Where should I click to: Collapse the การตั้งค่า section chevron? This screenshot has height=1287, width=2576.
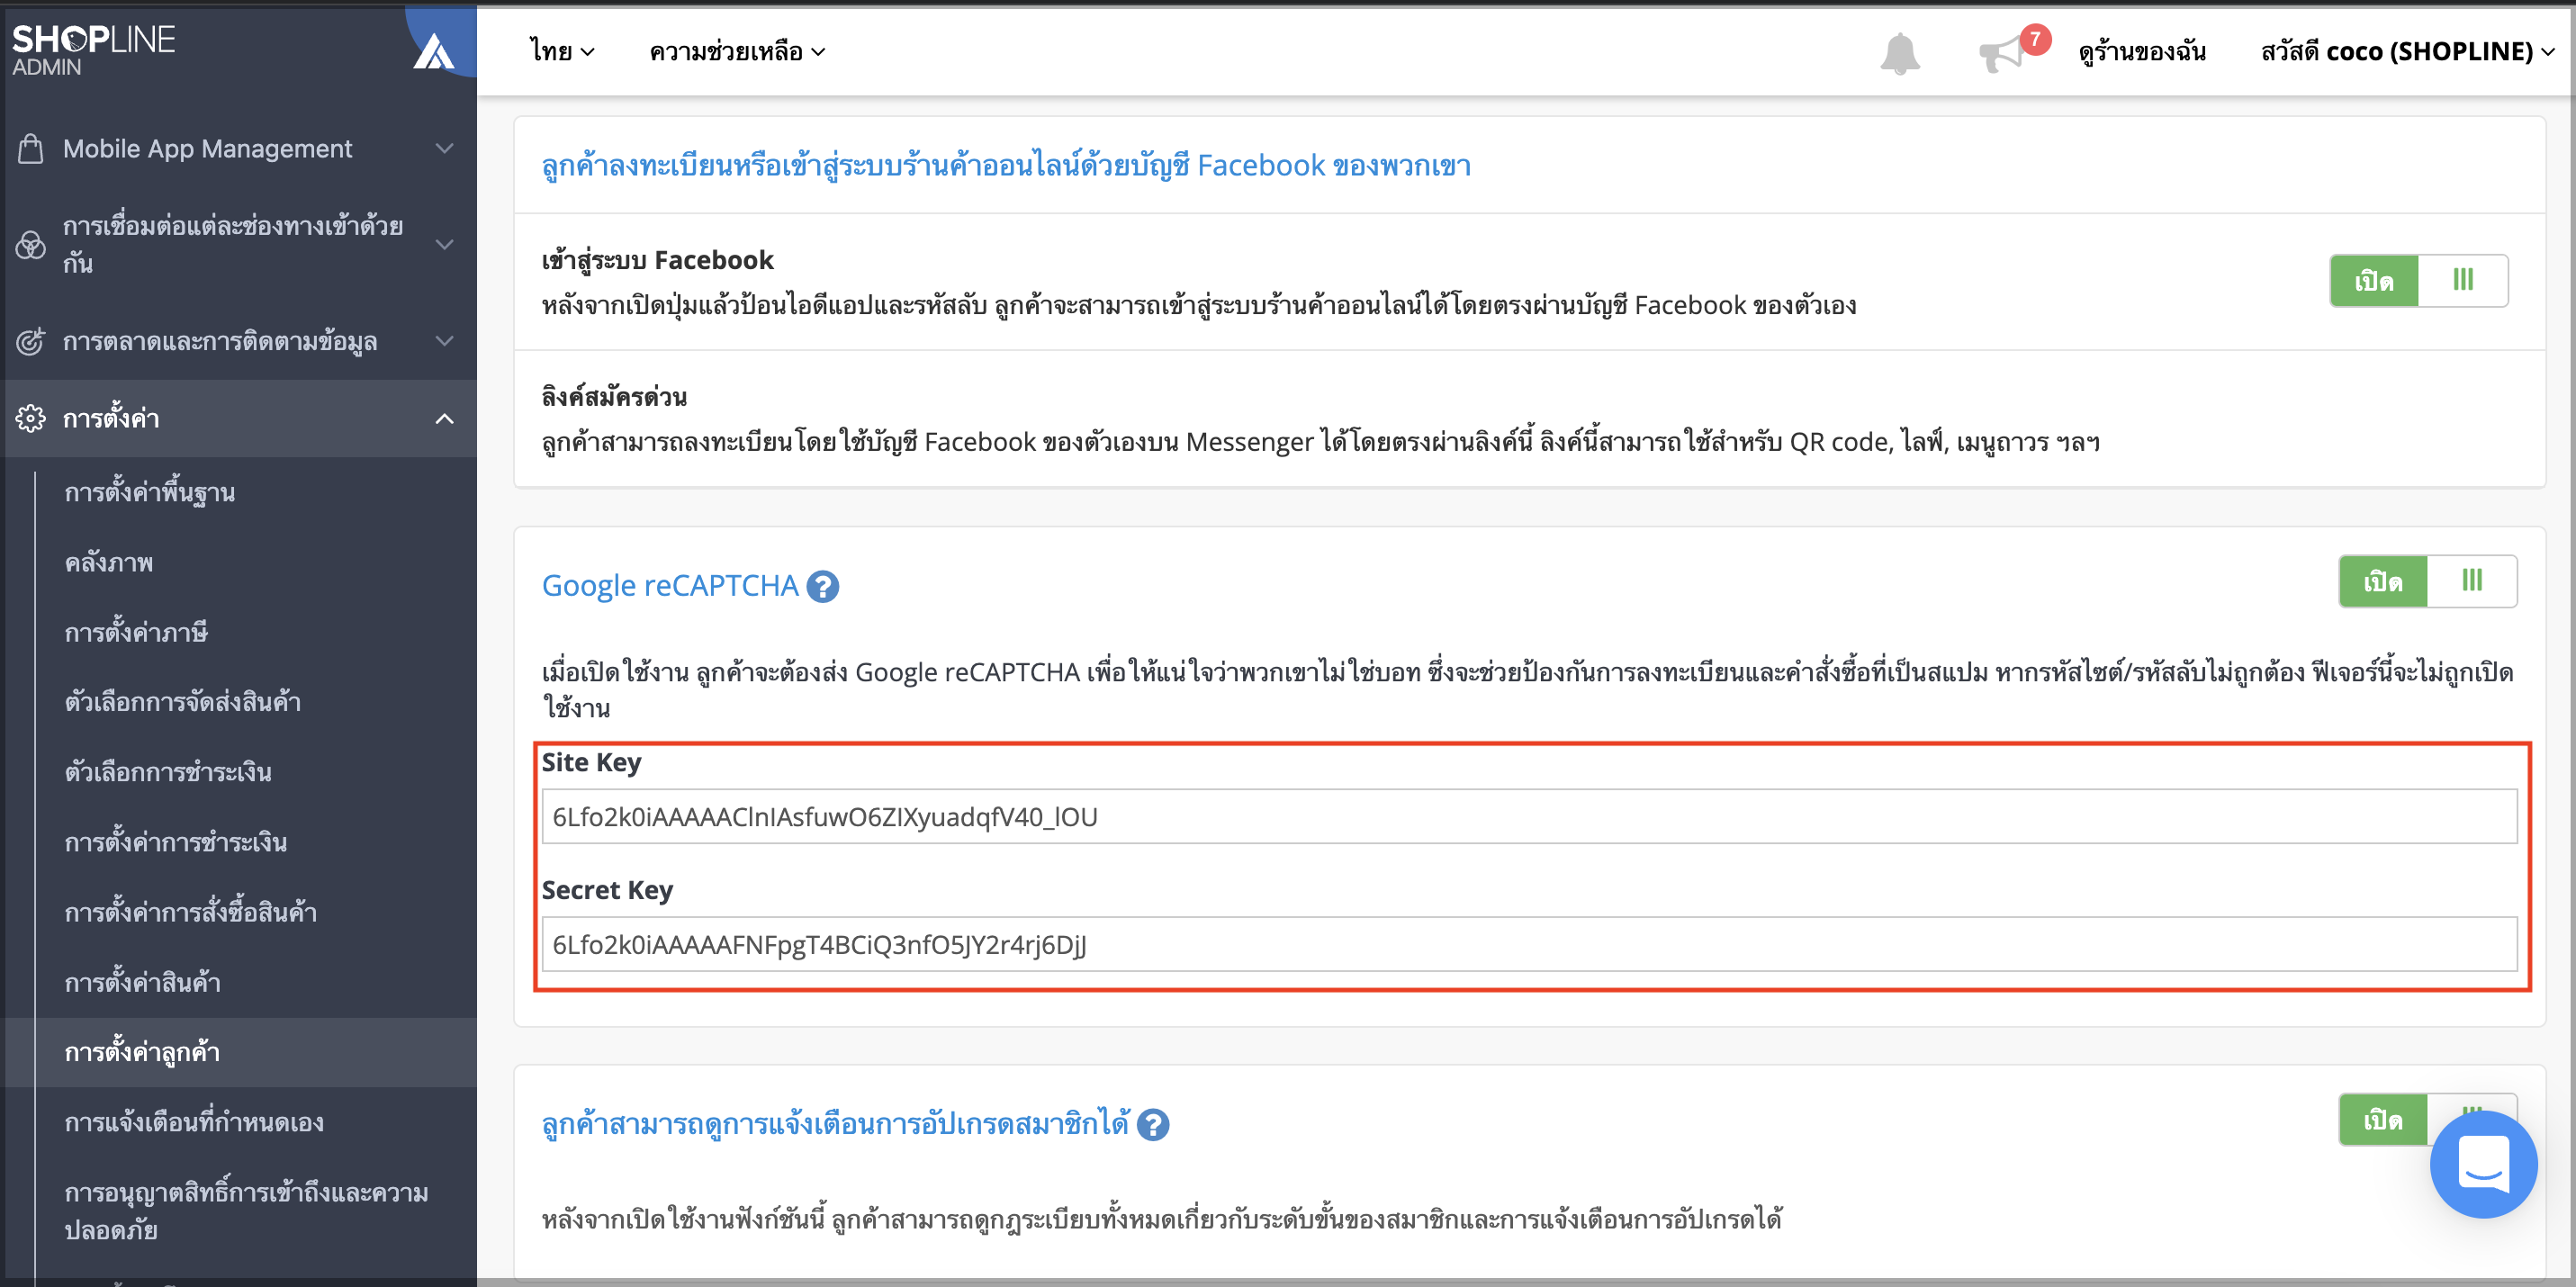click(x=445, y=418)
